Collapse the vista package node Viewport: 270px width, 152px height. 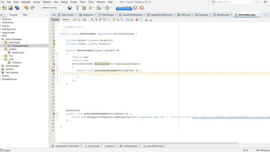tap(2, 59)
